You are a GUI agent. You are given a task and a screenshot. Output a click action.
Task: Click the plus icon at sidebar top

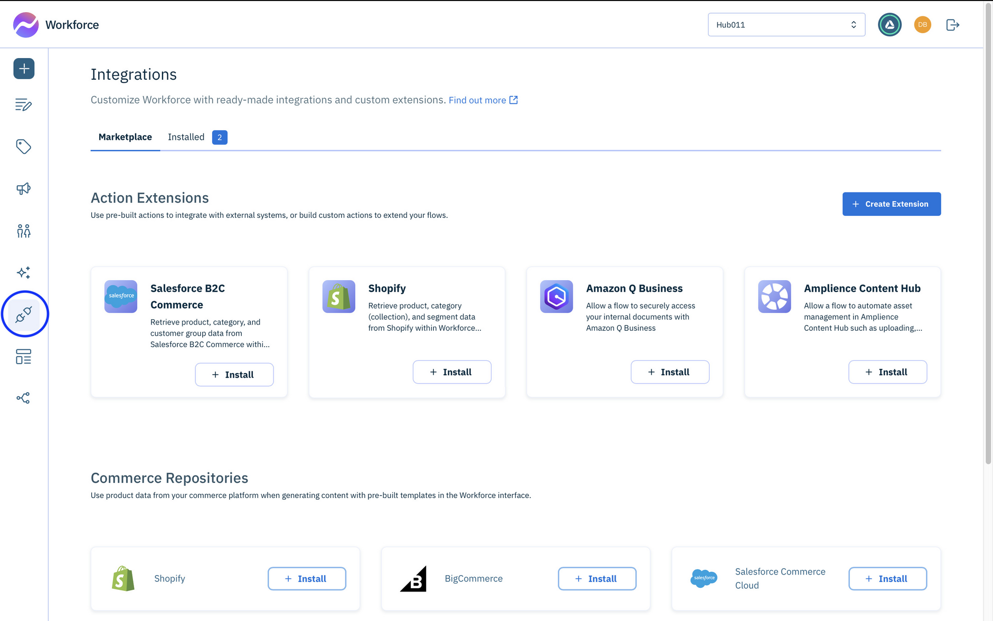pos(24,68)
